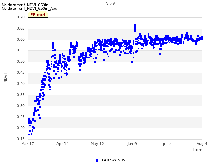The height and width of the screenshot is (167, 223).
Task: Click the 0.20 y-axis tick label
Action: (21, 128)
